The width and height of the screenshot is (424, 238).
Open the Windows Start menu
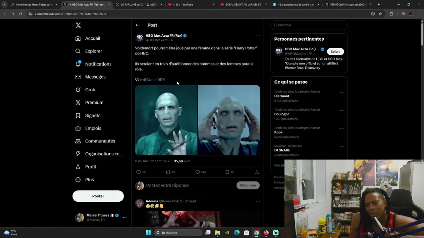[148, 233]
